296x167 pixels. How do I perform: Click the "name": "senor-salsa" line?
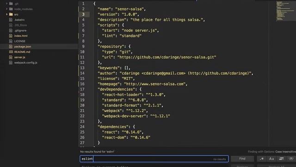122,9
